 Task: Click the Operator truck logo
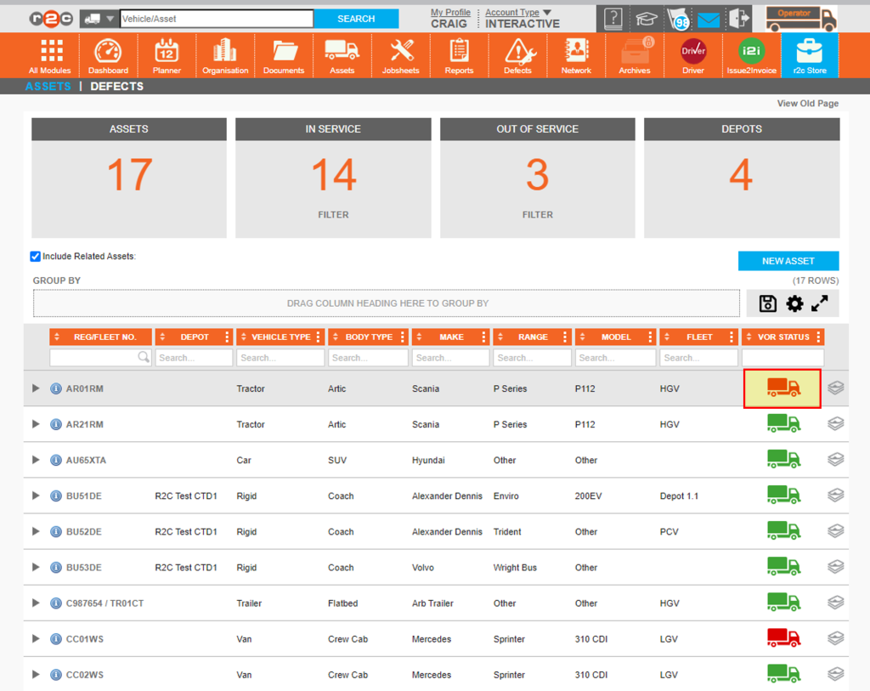coord(801,19)
